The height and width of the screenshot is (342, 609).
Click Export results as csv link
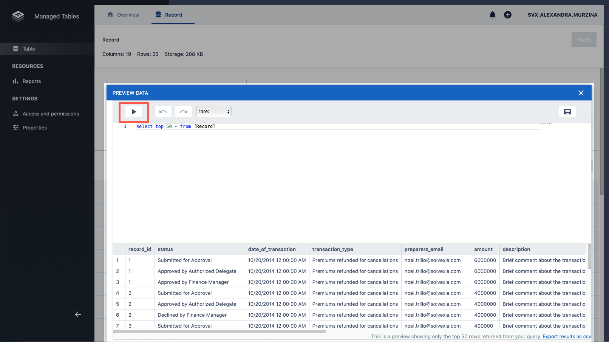coord(566,336)
